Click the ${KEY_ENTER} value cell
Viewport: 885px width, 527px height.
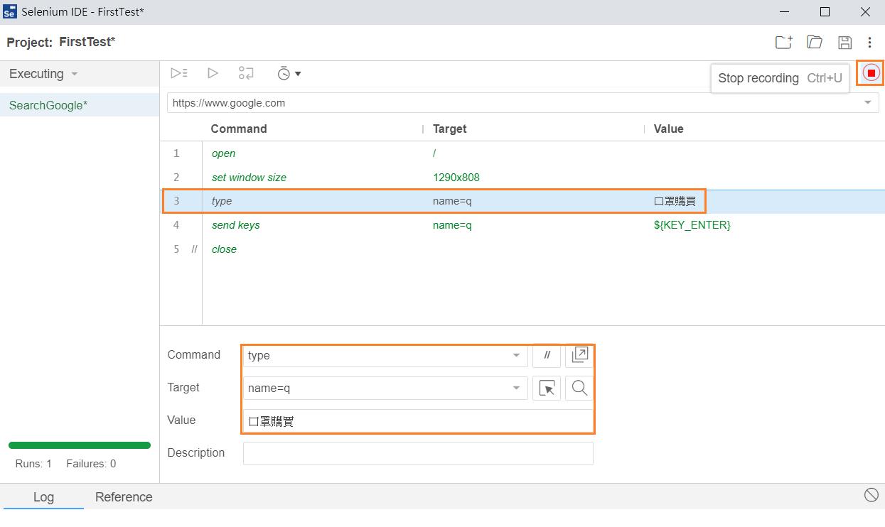click(692, 225)
